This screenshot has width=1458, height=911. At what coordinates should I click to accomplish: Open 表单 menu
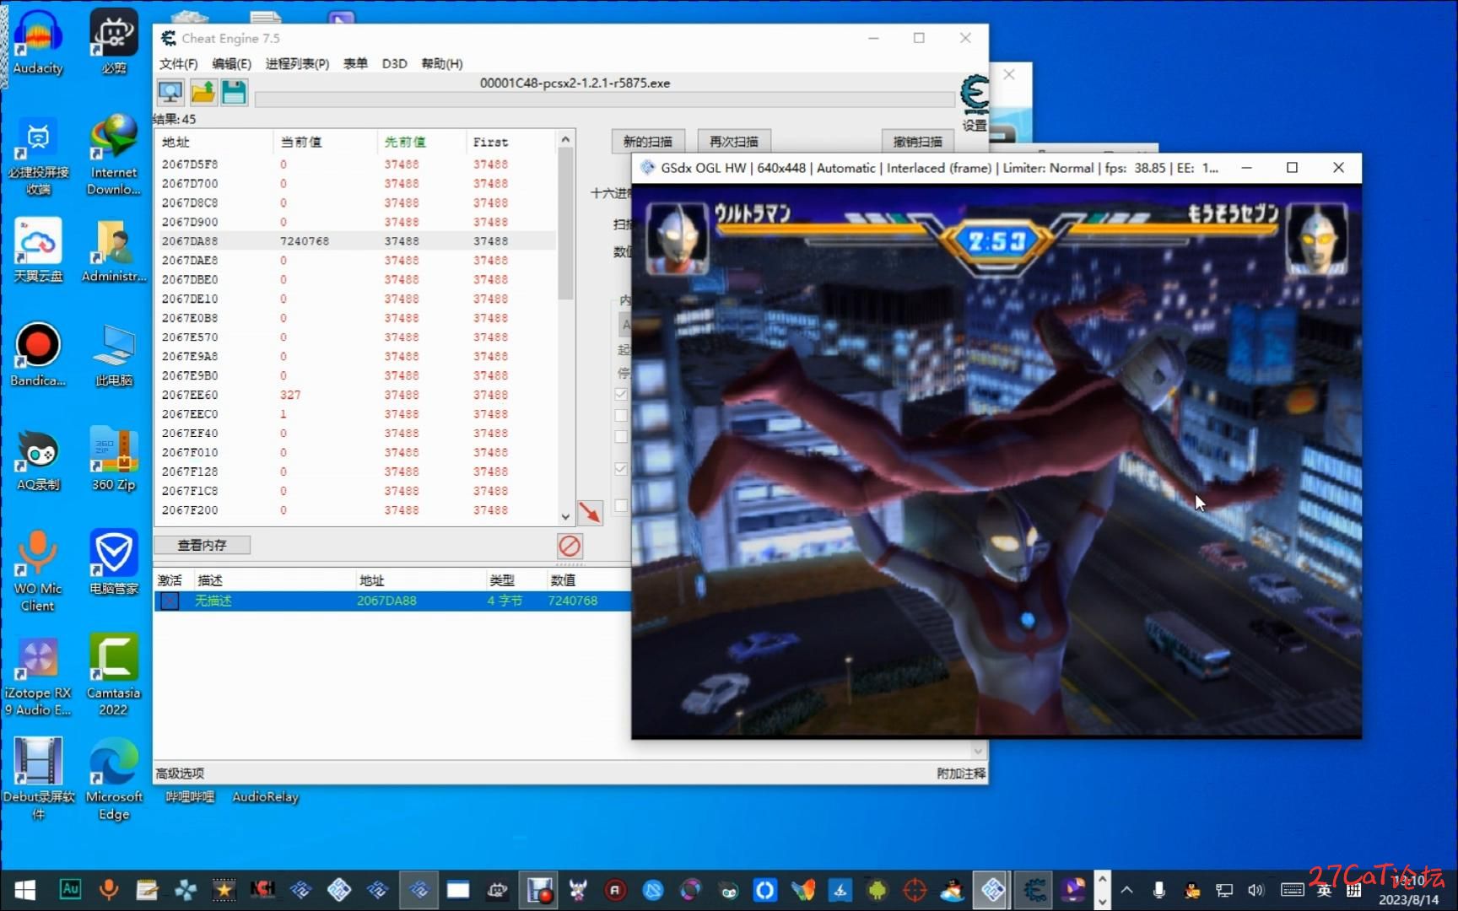(x=355, y=63)
